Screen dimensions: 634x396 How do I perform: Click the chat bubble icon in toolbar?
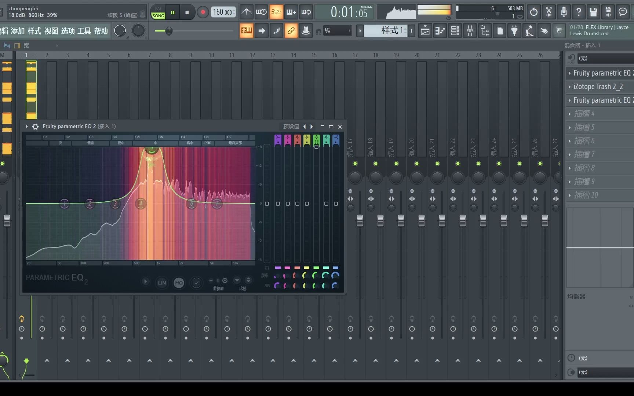623,12
